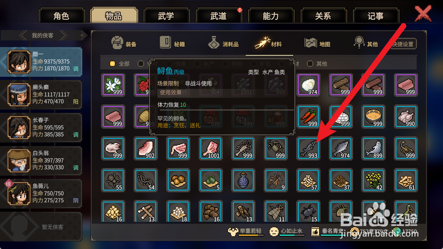Switch to the 关系 top tab

(x=323, y=16)
